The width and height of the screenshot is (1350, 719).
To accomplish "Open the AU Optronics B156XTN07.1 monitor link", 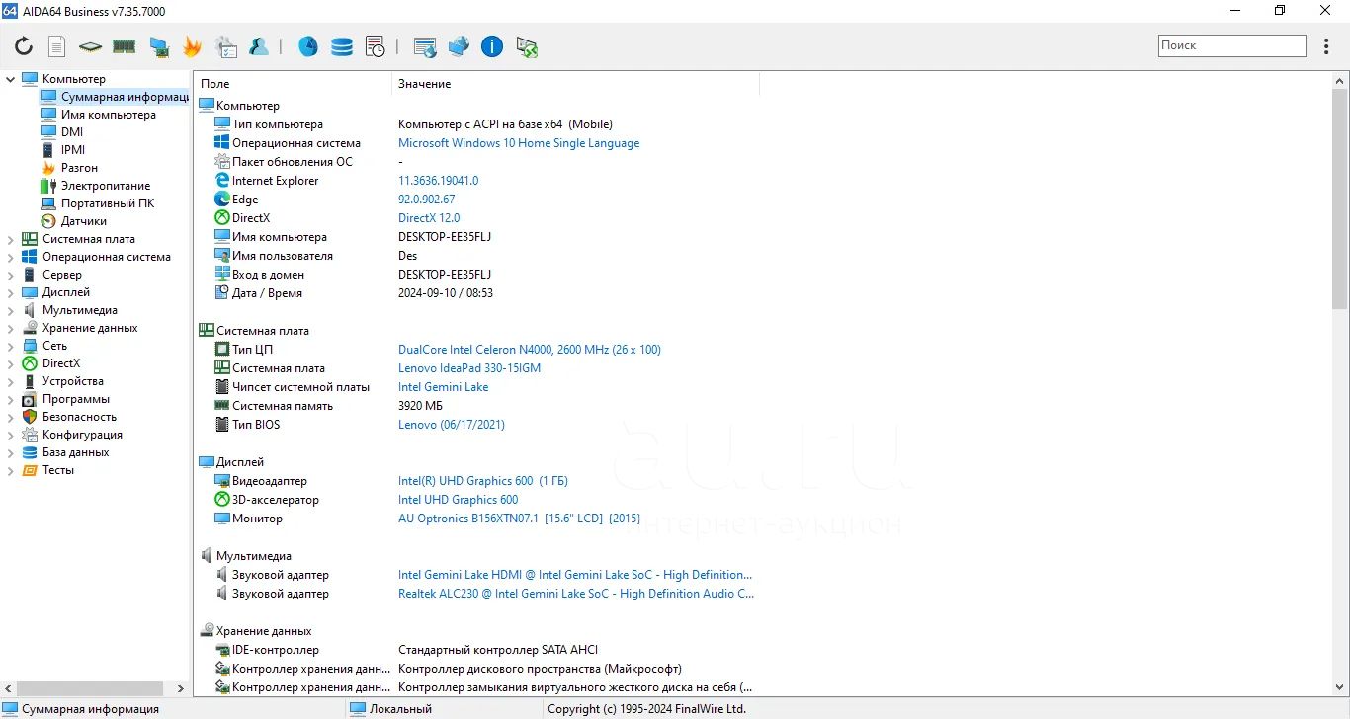I will click(x=520, y=519).
